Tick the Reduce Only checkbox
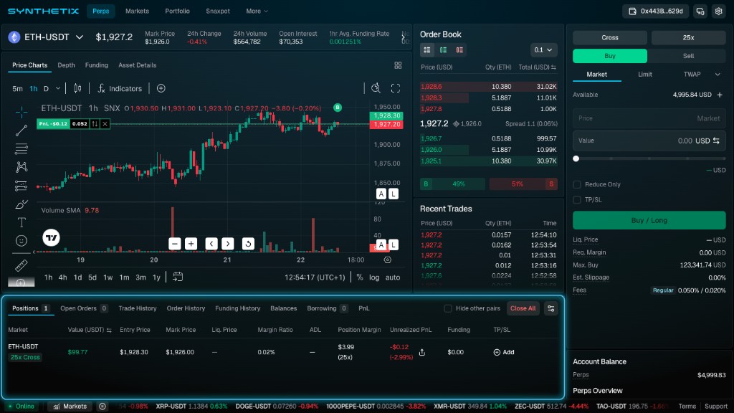734x413 pixels. point(577,184)
